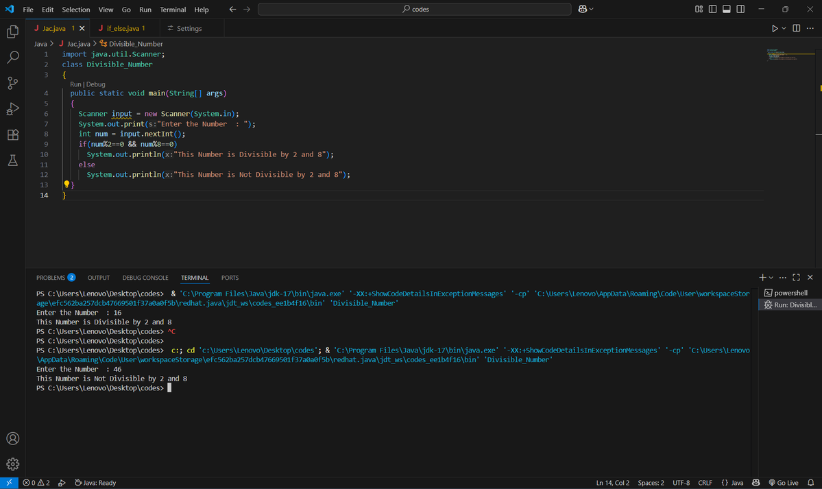This screenshot has width=822, height=489.
Task: Open the Copilot dropdown chevron in title bar
Action: point(592,9)
